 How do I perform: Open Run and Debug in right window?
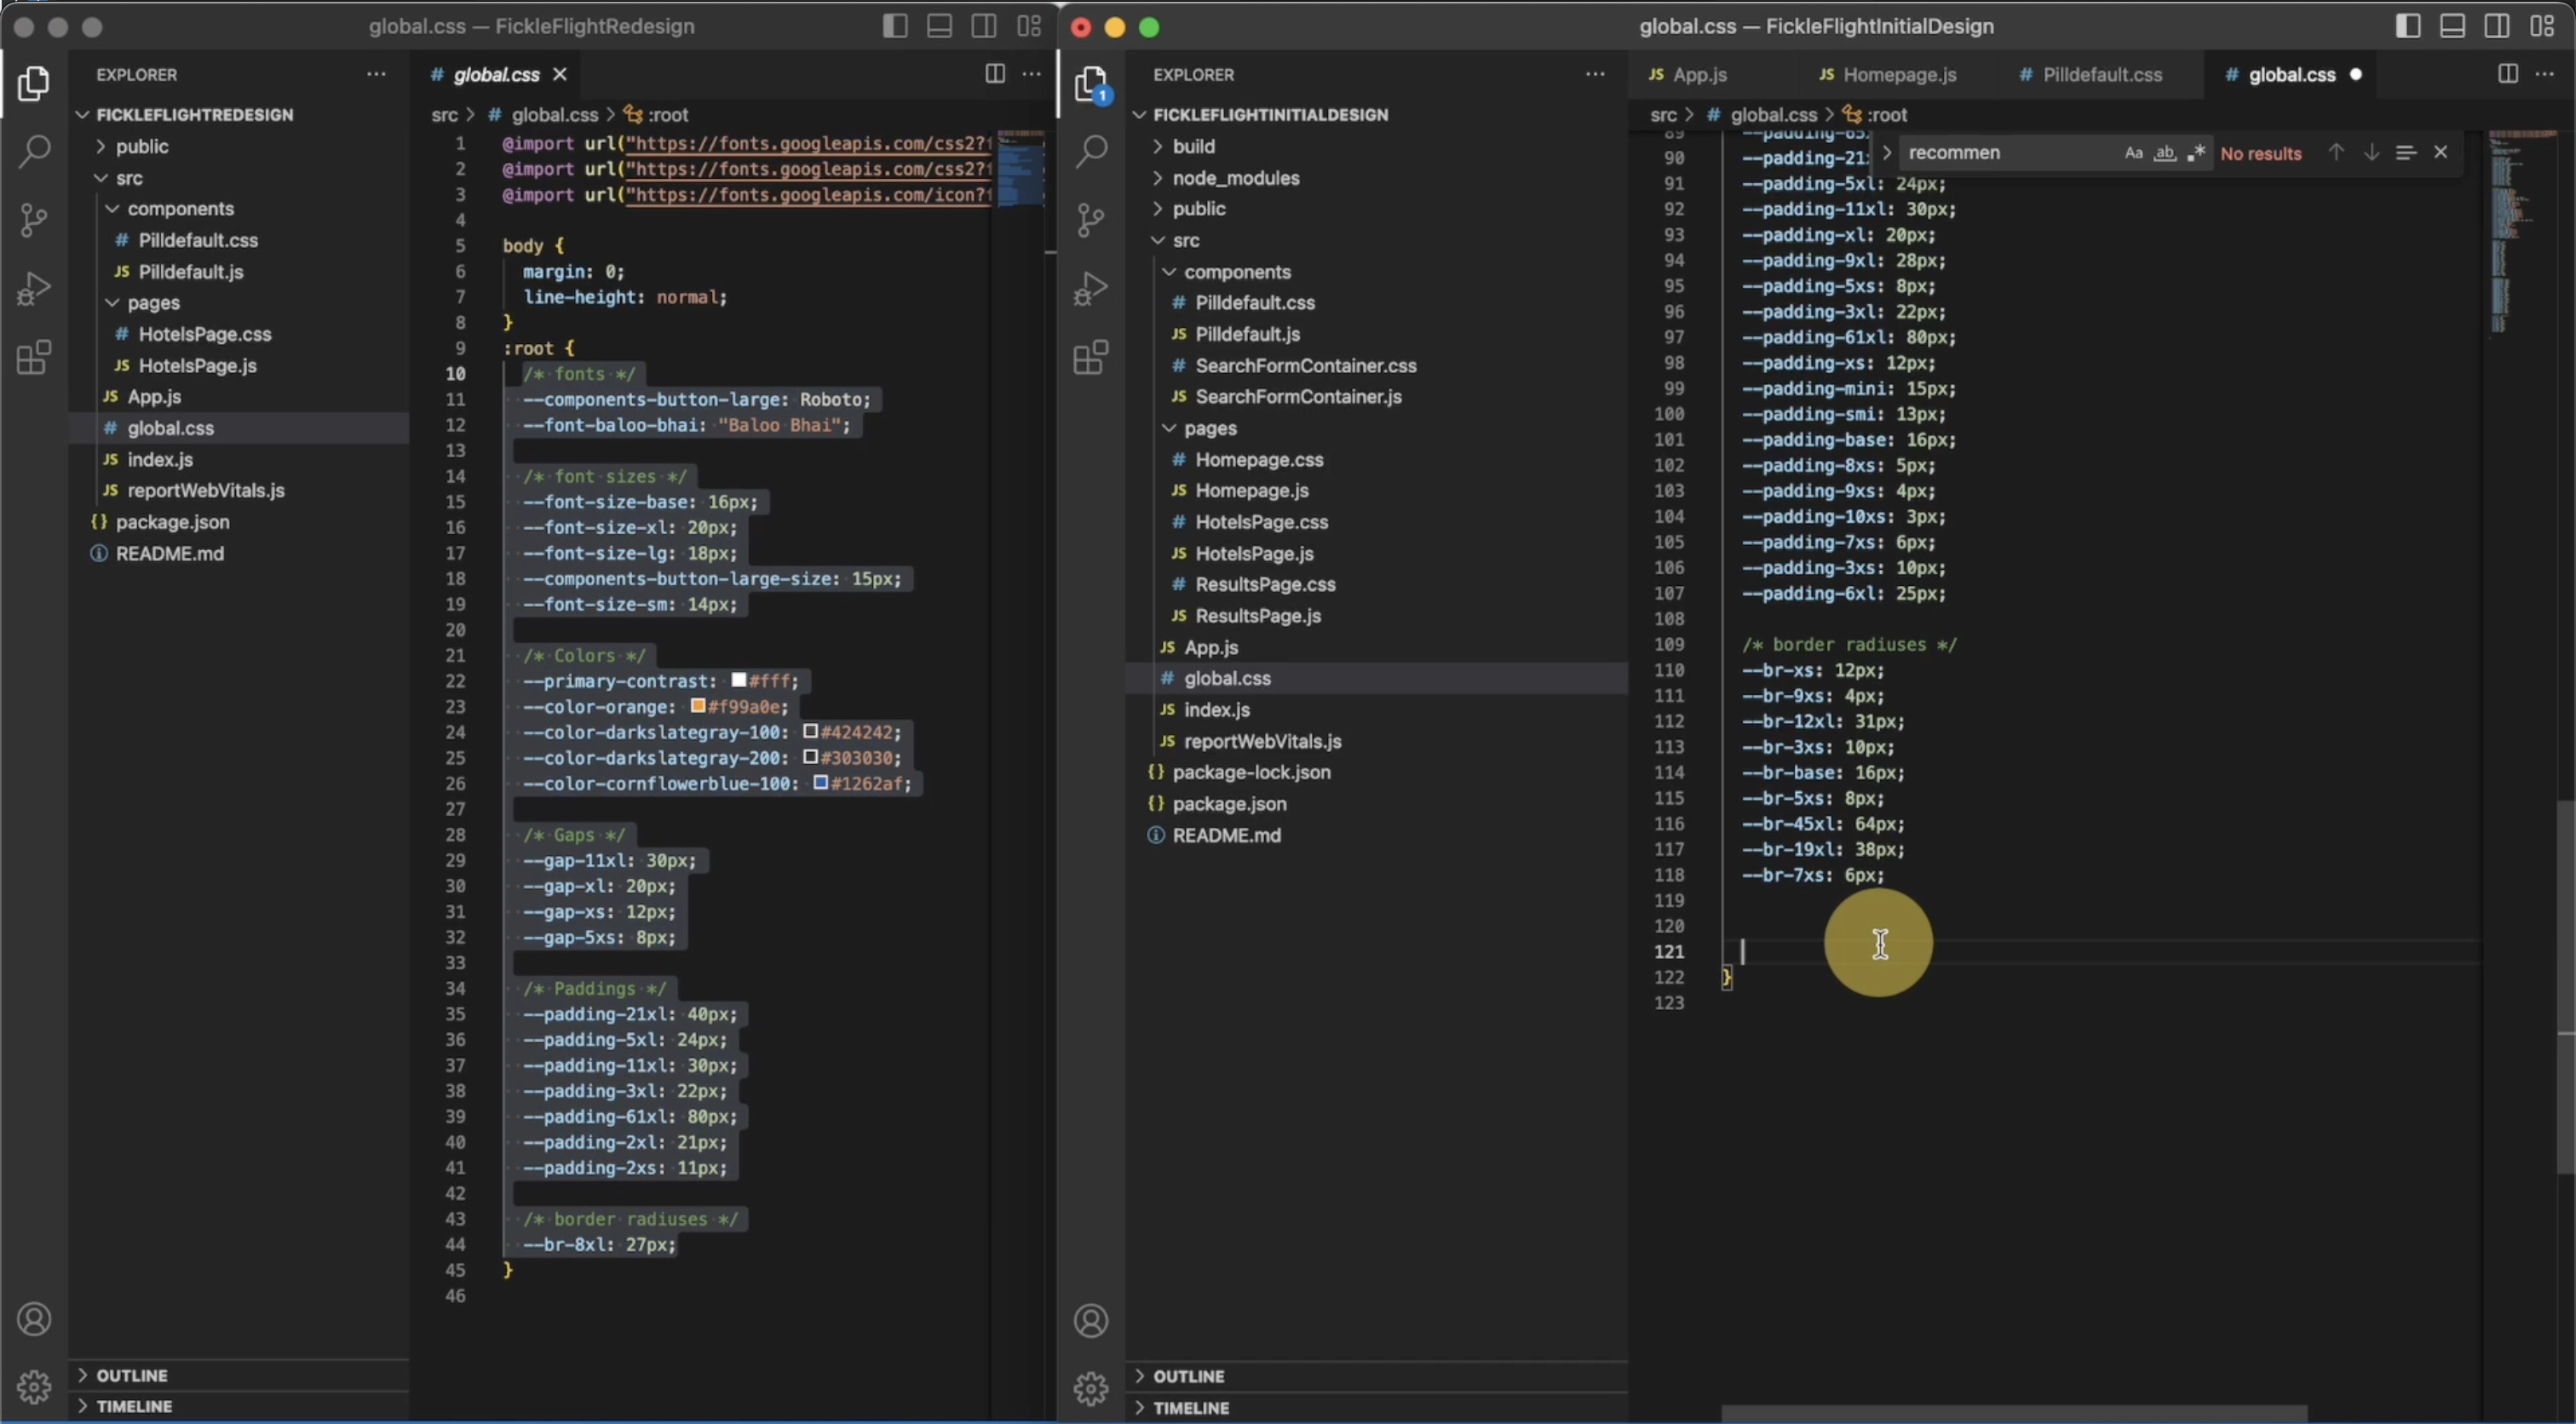(x=1091, y=289)
